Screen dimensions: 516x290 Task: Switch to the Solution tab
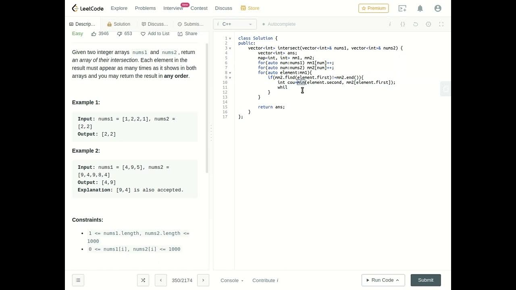tap(119, 24)
